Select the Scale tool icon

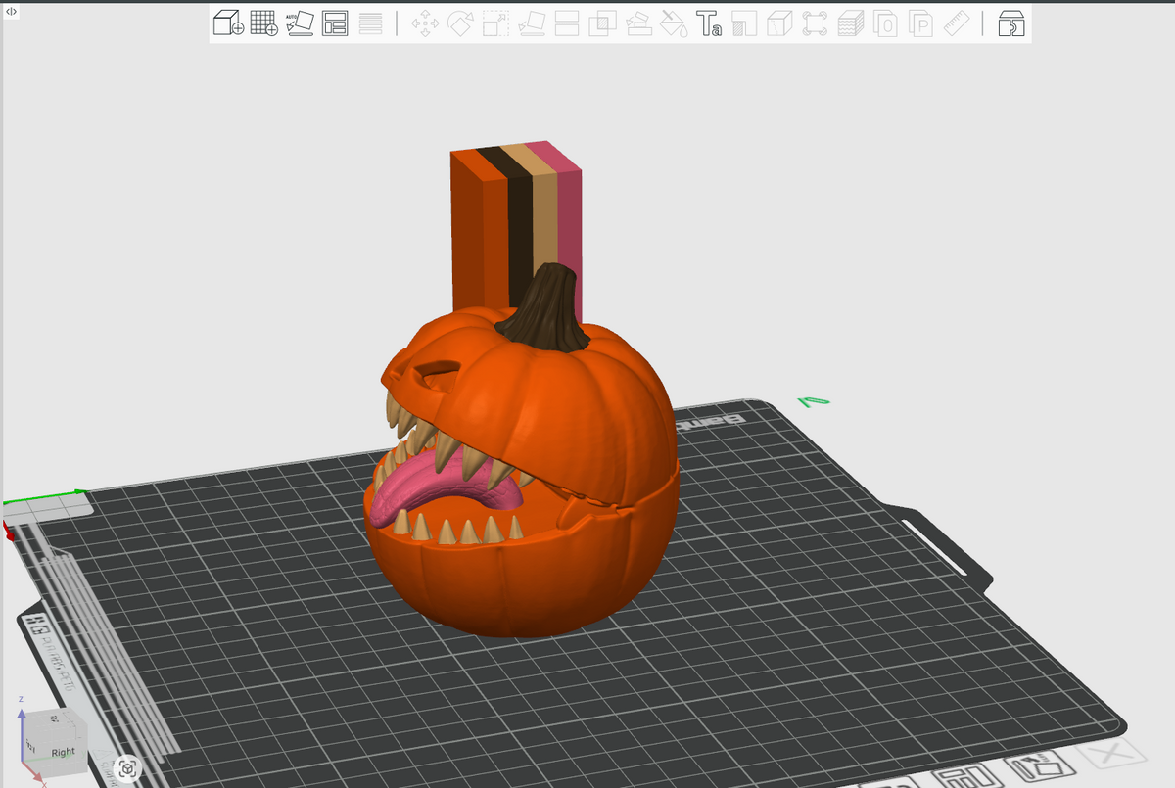pos(495,23)
